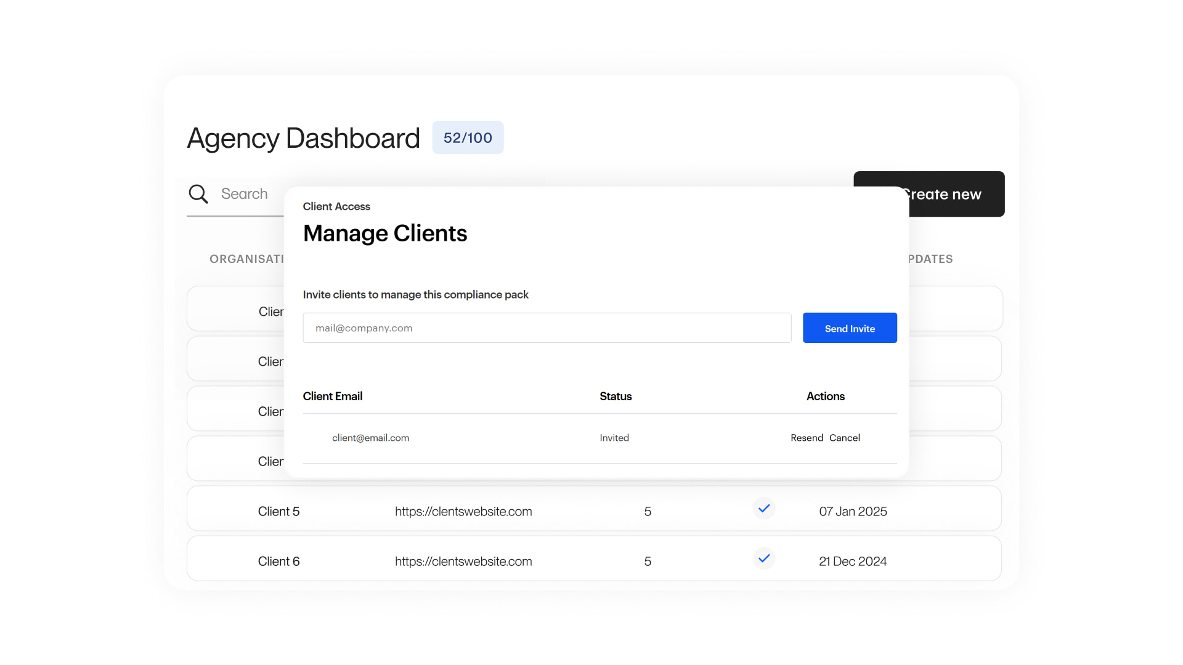
Task: Switch to the Organisations tab
Action: 247,259
